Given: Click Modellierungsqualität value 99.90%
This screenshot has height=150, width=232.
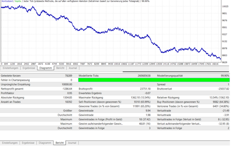Looking at the screenshot, I should [x=225, y=76].
